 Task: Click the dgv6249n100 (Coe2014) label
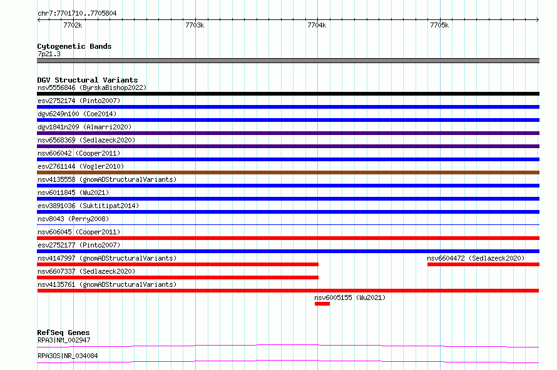pos(77,114)
